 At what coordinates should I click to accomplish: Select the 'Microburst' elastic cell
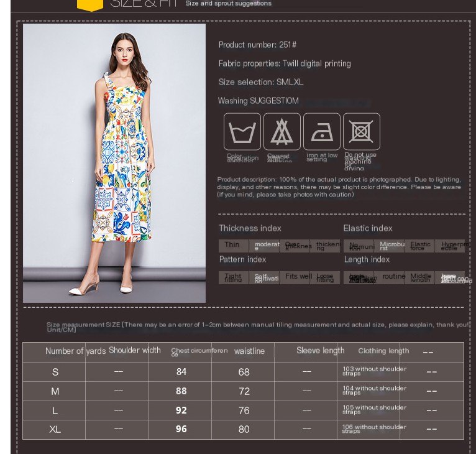(x=389, y=246)
